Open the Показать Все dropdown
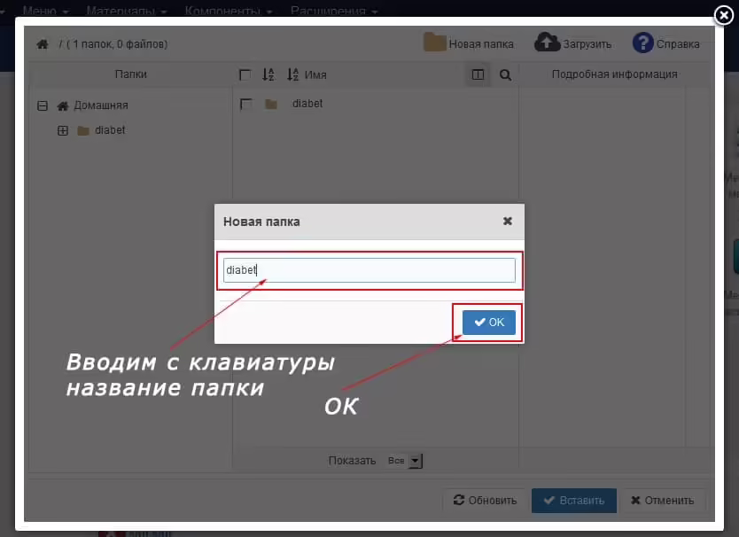Viewport: 739px width, 537px height. pyautogui.click(x=404, y=461)
